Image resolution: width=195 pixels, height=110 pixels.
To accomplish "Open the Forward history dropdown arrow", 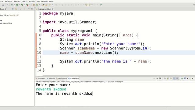I will tap(92, 5).
